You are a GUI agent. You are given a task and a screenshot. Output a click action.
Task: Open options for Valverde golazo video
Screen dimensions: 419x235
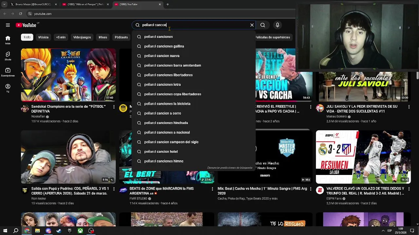[x=409, y=189]
